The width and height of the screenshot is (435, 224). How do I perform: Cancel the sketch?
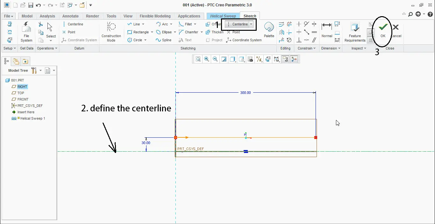point(396,30)
